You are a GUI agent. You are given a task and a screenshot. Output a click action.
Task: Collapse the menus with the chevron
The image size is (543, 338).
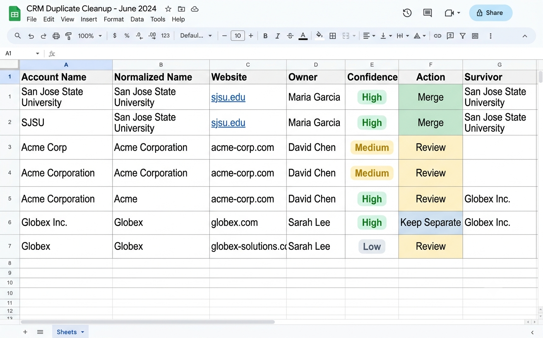click(x=525, y=36)
